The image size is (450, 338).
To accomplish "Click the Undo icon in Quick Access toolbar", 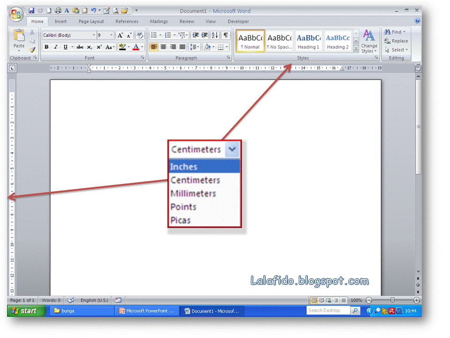I will (x=94, y=11).
